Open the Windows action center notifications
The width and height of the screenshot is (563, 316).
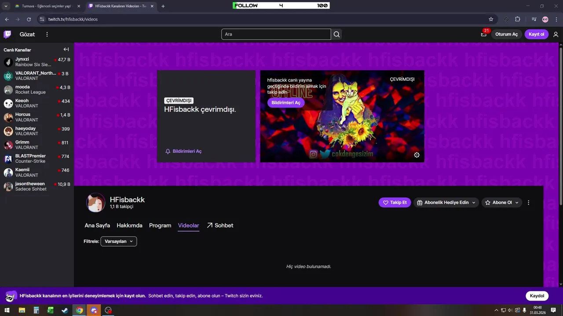click(x=554, y=310)
